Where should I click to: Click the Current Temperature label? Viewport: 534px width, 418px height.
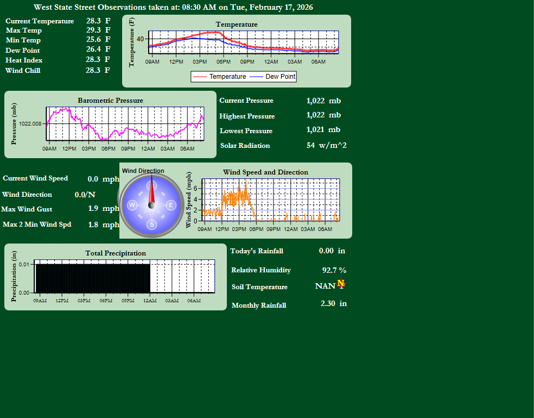tap(40, 21)
